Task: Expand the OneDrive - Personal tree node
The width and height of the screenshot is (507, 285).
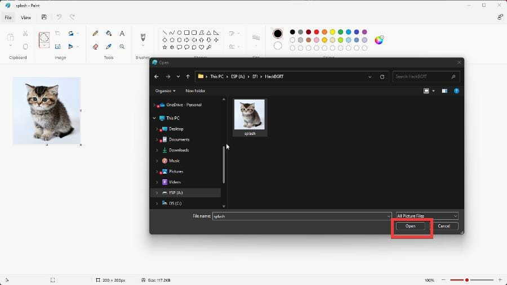Action: point(154,105)
